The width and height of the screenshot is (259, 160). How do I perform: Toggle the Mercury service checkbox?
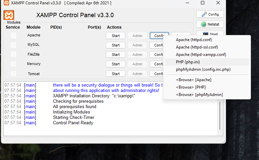point(14,64)
